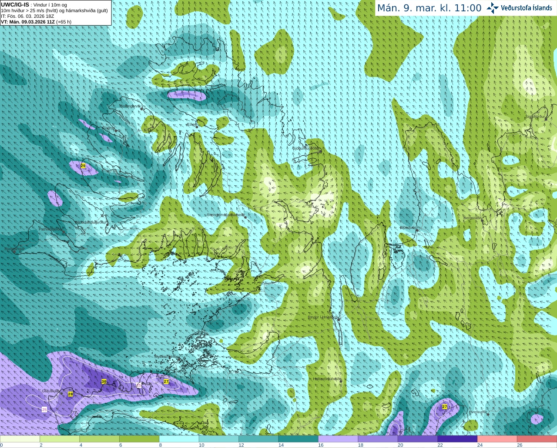The image size is (557, 448).
Task: Click the date 'Mán. 9. mar. kl. 11:00'
Action: (429, 8)
